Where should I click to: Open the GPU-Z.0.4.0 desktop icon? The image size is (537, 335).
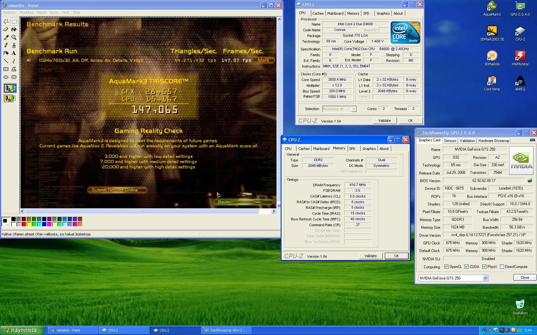520,9
